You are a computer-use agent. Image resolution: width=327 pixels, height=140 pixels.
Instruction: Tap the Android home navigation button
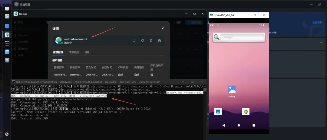coord(239,125)
